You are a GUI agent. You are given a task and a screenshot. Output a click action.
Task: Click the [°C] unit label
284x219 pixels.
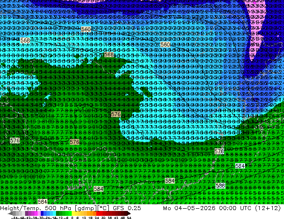(x=103, y=208)
